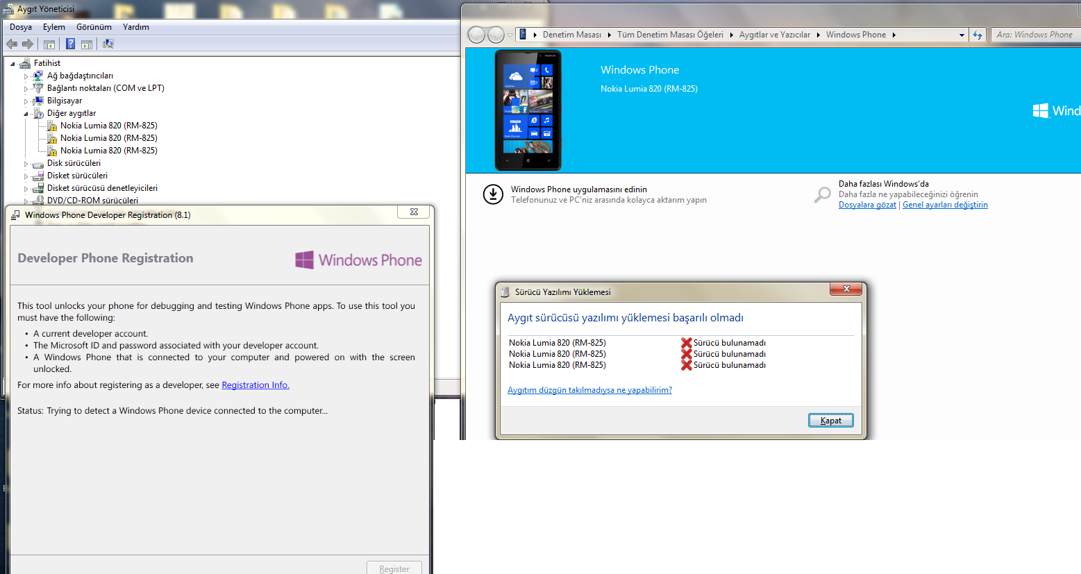1081x574 pixels.
Task: Expand Ağ bağdaştırıcıları tree node
Action: pos(26,76)
